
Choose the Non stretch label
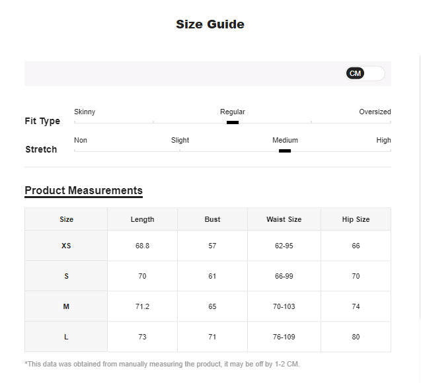click(x=81, y=140)
